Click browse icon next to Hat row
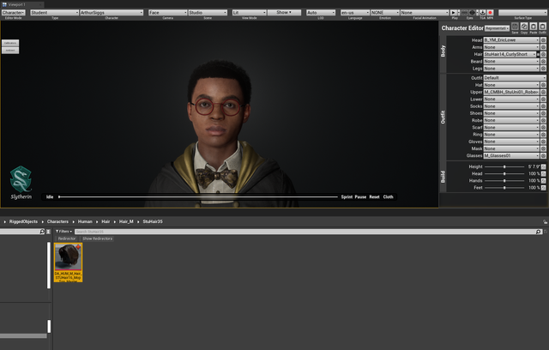Screen dimensions: 549x350 tap(543, 85)
